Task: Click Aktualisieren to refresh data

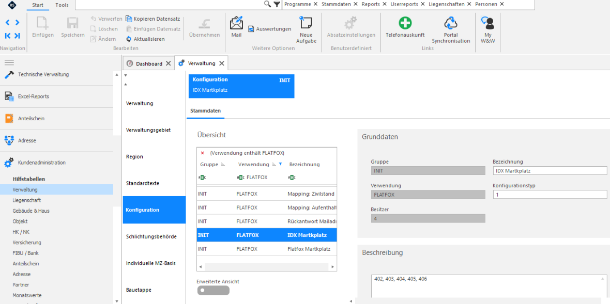Action: pos(145,39)
